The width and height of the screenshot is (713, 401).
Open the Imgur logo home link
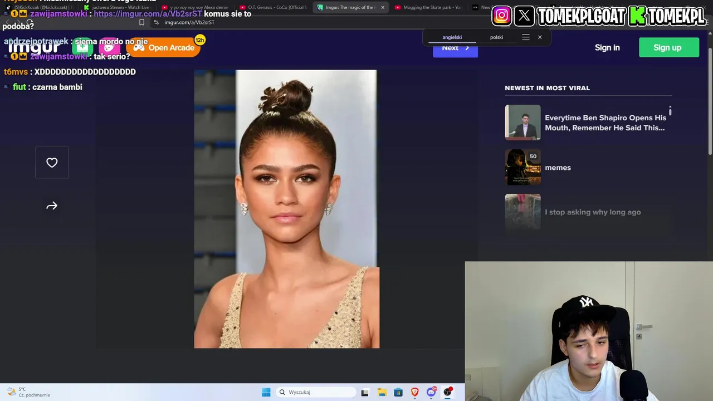click(x=34, y=48)
